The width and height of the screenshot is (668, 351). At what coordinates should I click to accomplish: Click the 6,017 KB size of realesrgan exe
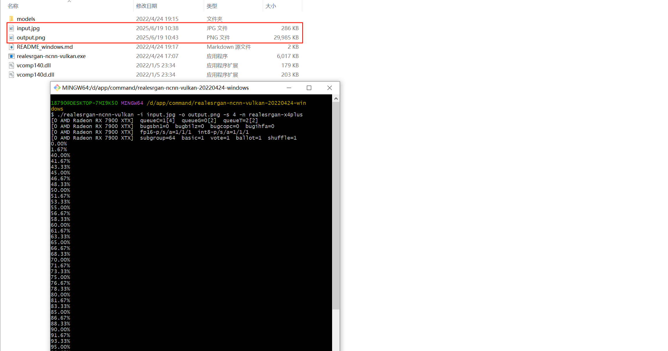(288, 56)
